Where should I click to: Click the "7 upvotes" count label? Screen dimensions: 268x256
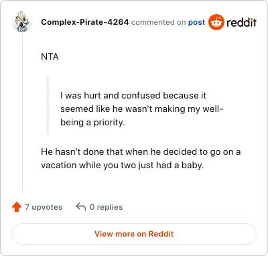pos(44,207)
